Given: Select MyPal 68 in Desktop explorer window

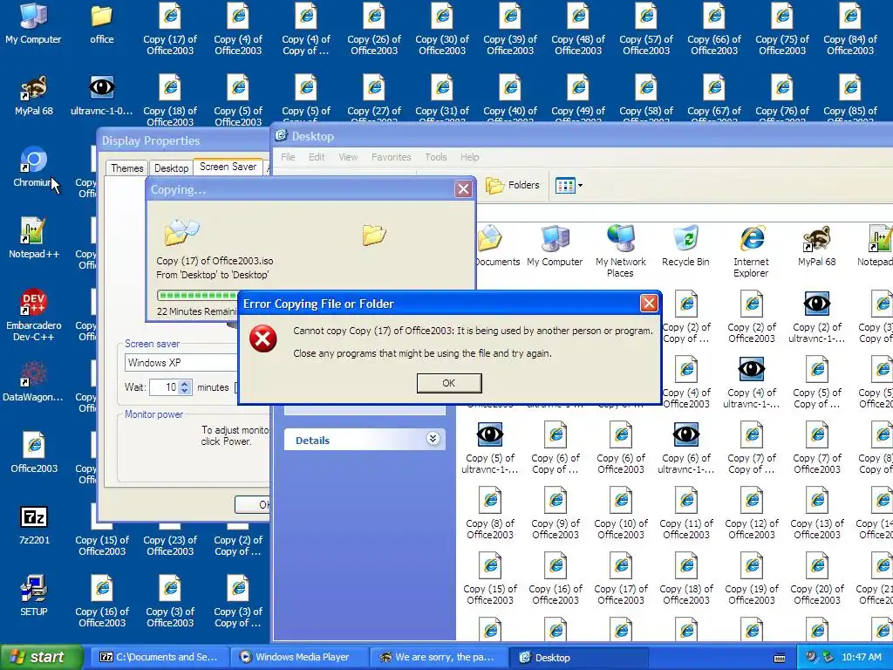Looking at the screenshot, I should [816, 246].
